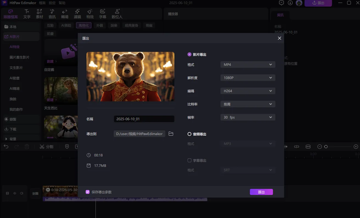
Task: Open the 格式 MP4 format dropdown
Action: tap(248, 65)
